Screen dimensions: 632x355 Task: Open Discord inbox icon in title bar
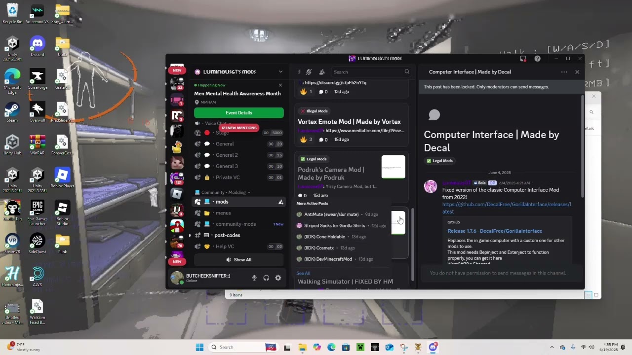coord(523,59)
